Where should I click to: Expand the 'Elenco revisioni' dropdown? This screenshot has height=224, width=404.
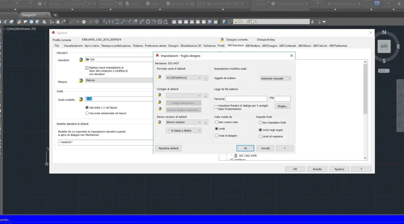coord(183,122)
